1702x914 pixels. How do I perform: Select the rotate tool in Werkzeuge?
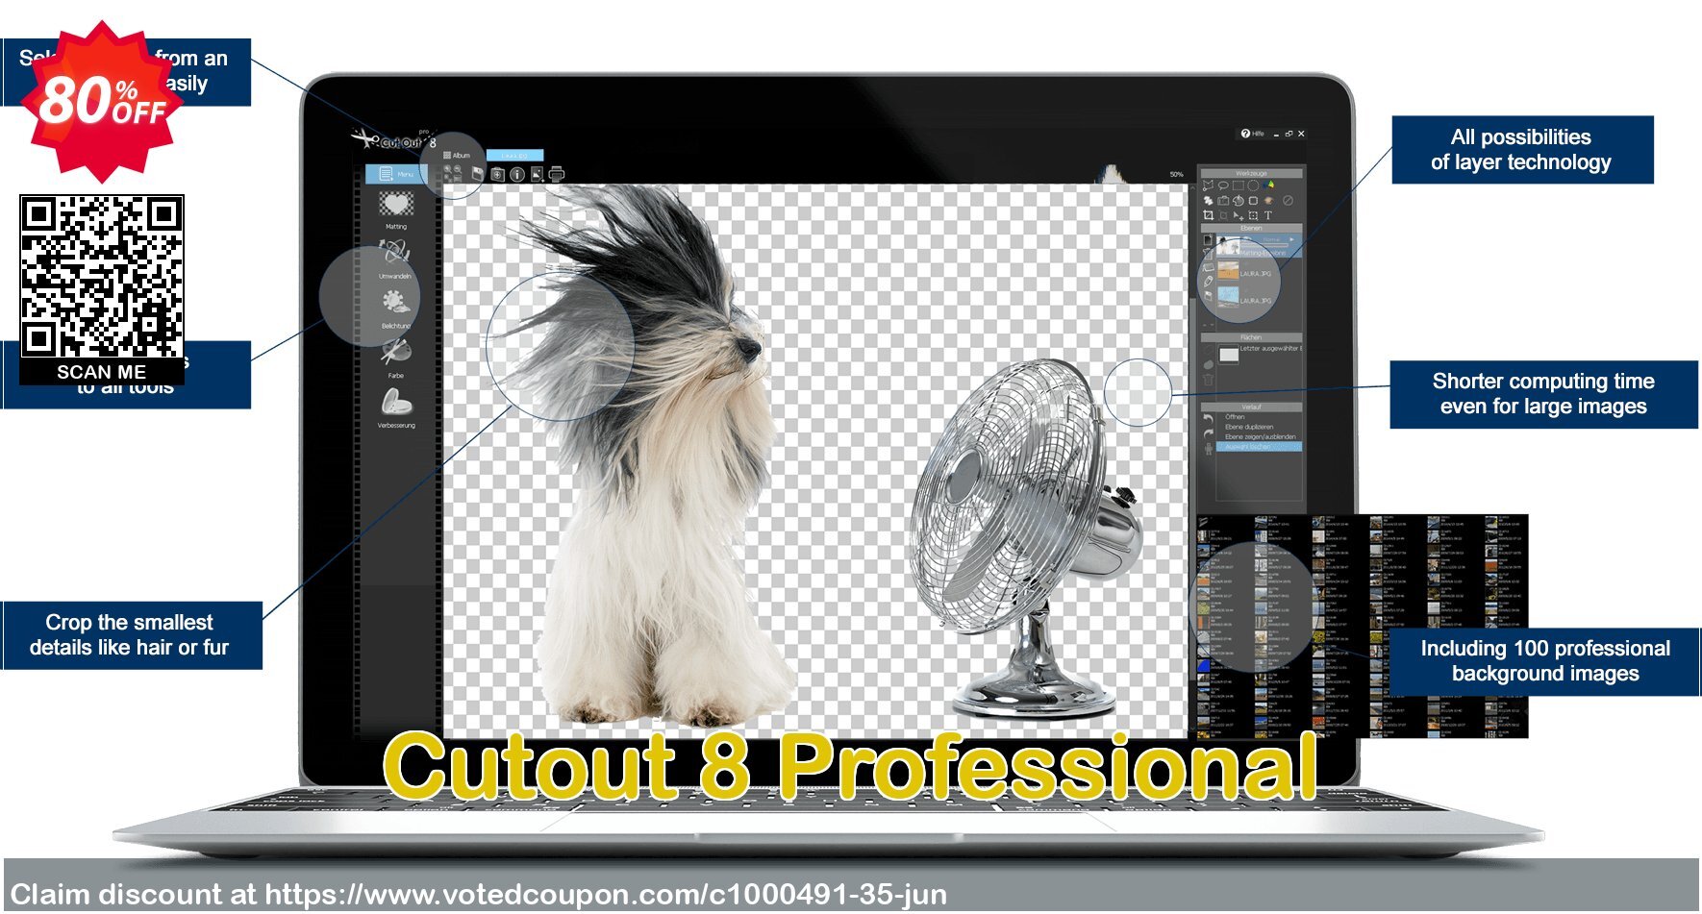tap(1239, 201)
